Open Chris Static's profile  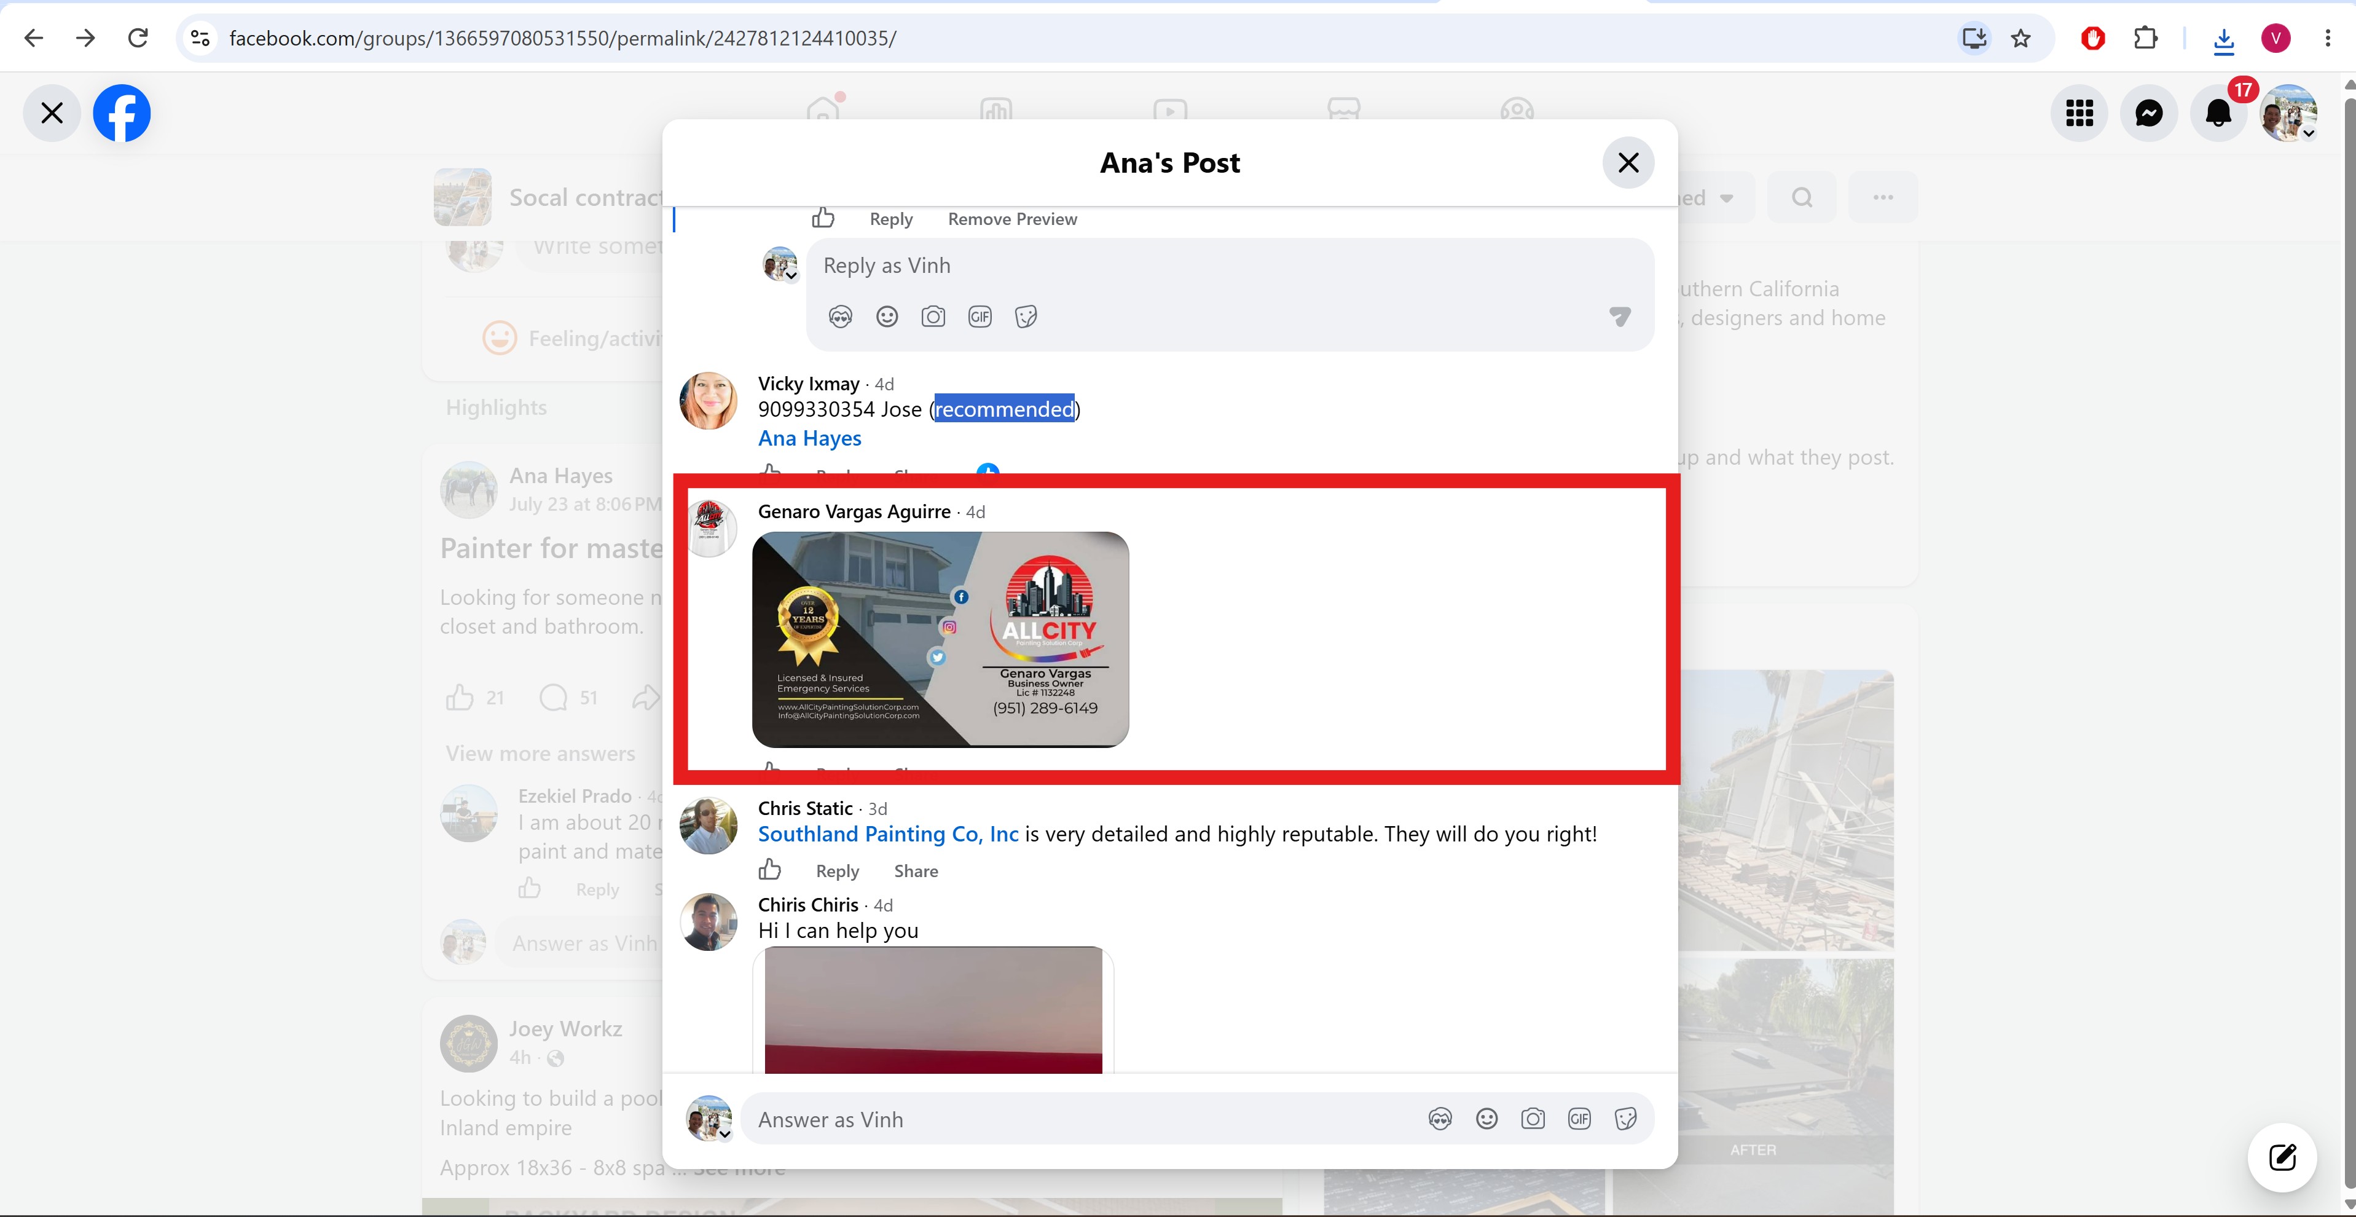coord(805,809)
